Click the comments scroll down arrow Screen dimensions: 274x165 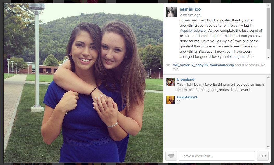268,147
